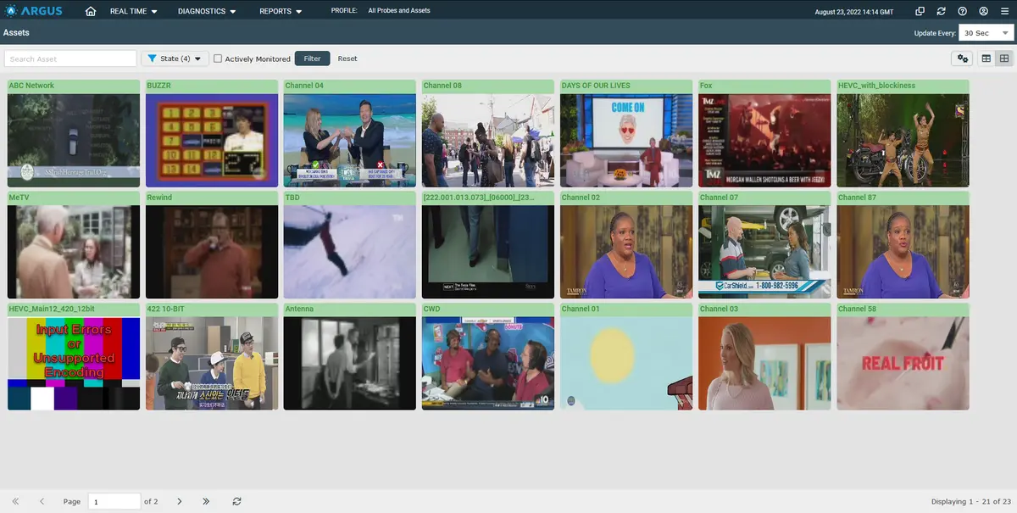Viewport: 1017px width, 513px height.
Task: Refresh using the top-right refresh icon
Action: tap(942, 12)
